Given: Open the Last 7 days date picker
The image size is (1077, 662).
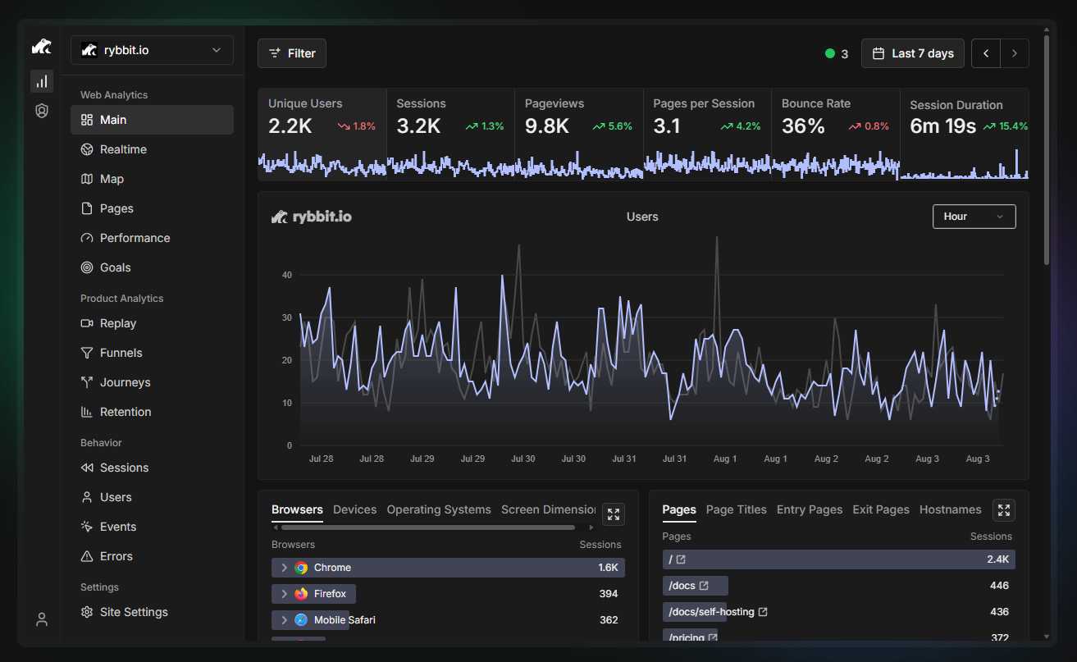Looking at the screenshot, I should click(912, 53).
